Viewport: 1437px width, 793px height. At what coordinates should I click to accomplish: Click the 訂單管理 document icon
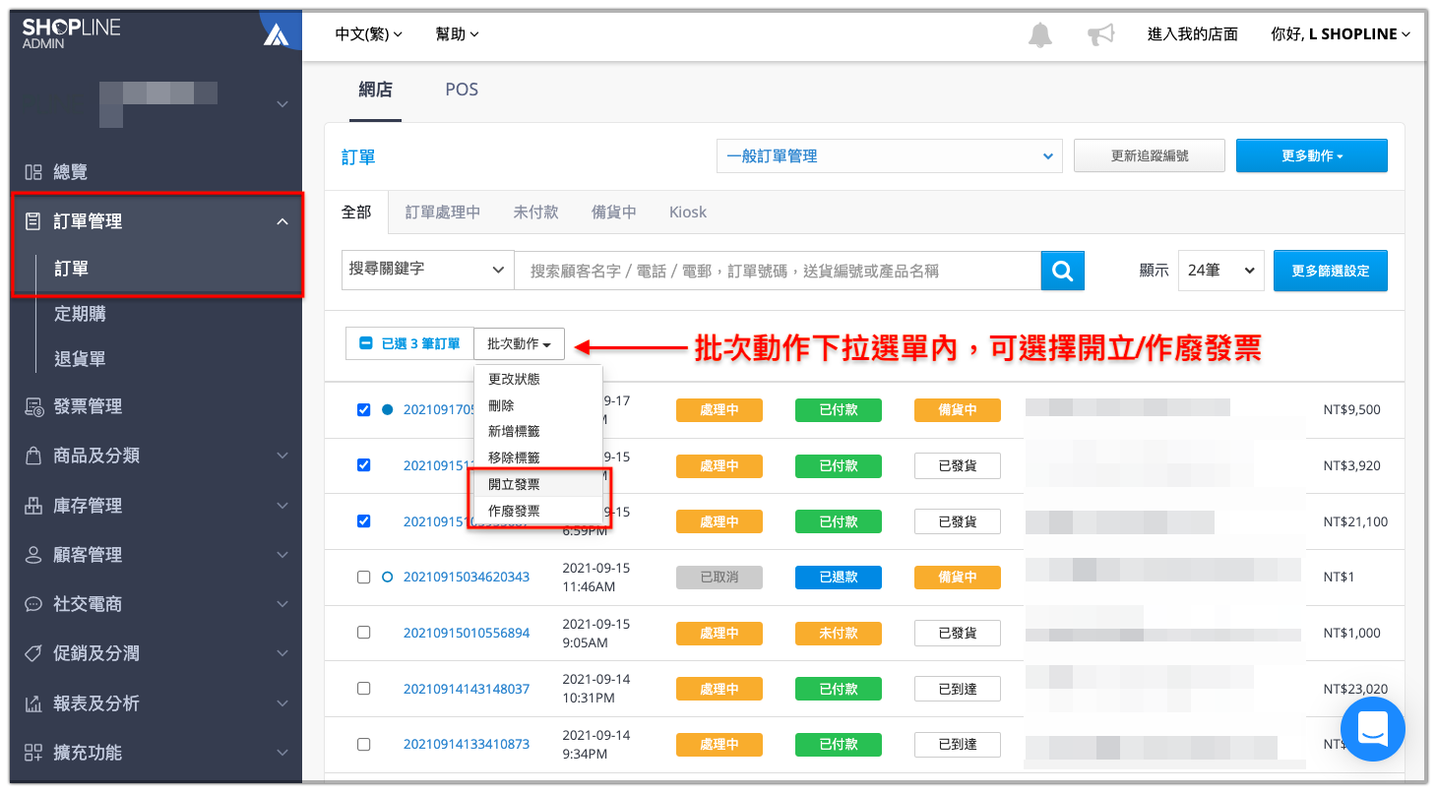coord(33,221)
